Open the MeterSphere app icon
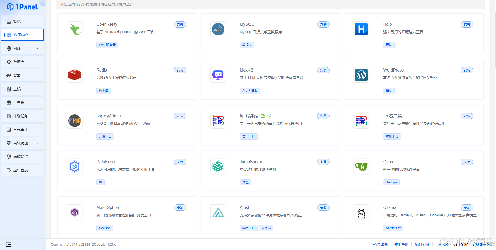Screen dimensions: 496x250 (75, 212)
